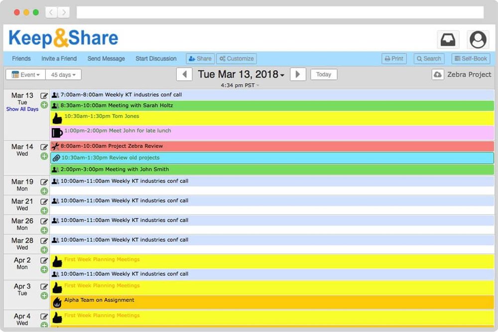Click the Today button

pos(323,74)
